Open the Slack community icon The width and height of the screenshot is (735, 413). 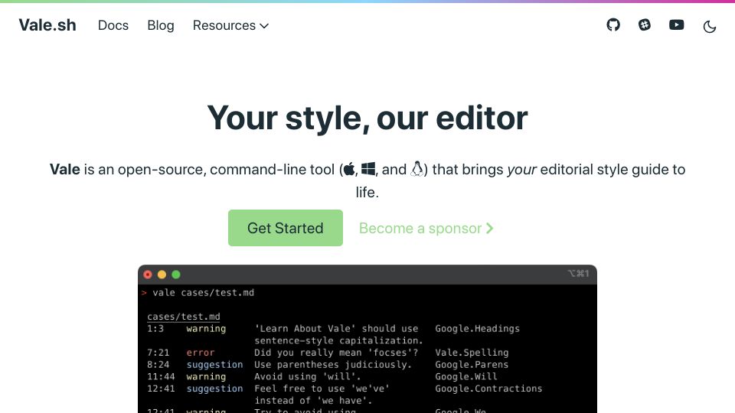click(x=645, y=24)
